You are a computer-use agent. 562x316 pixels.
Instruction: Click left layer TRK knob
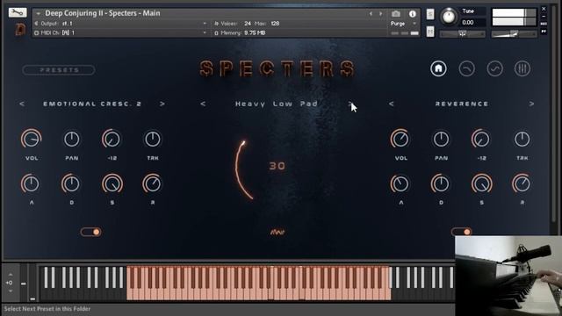[x=153, y=139]
